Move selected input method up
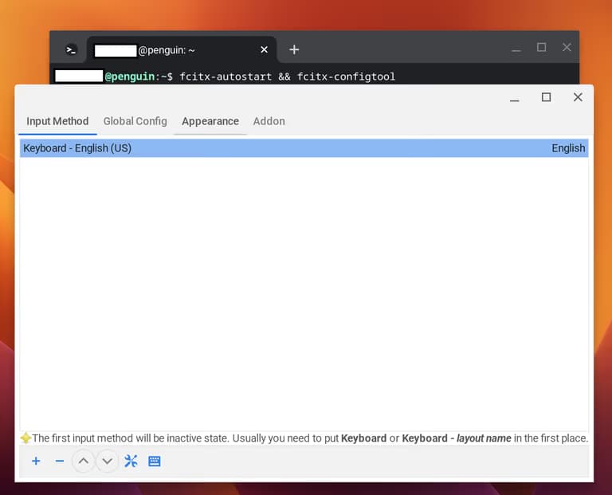Screen dimensions: 612x495 [x=83, y=462]
